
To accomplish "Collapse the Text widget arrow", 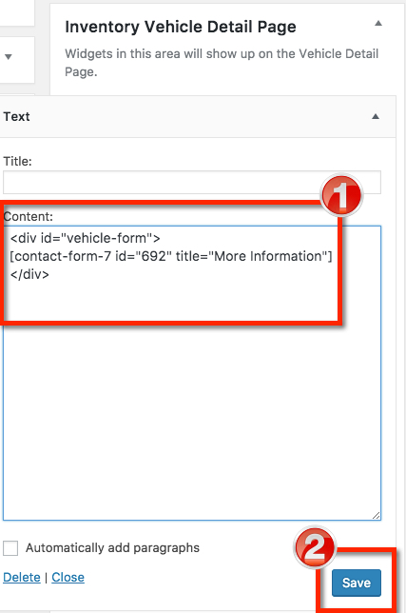I will pyautogui.click(x=376, y=116).
